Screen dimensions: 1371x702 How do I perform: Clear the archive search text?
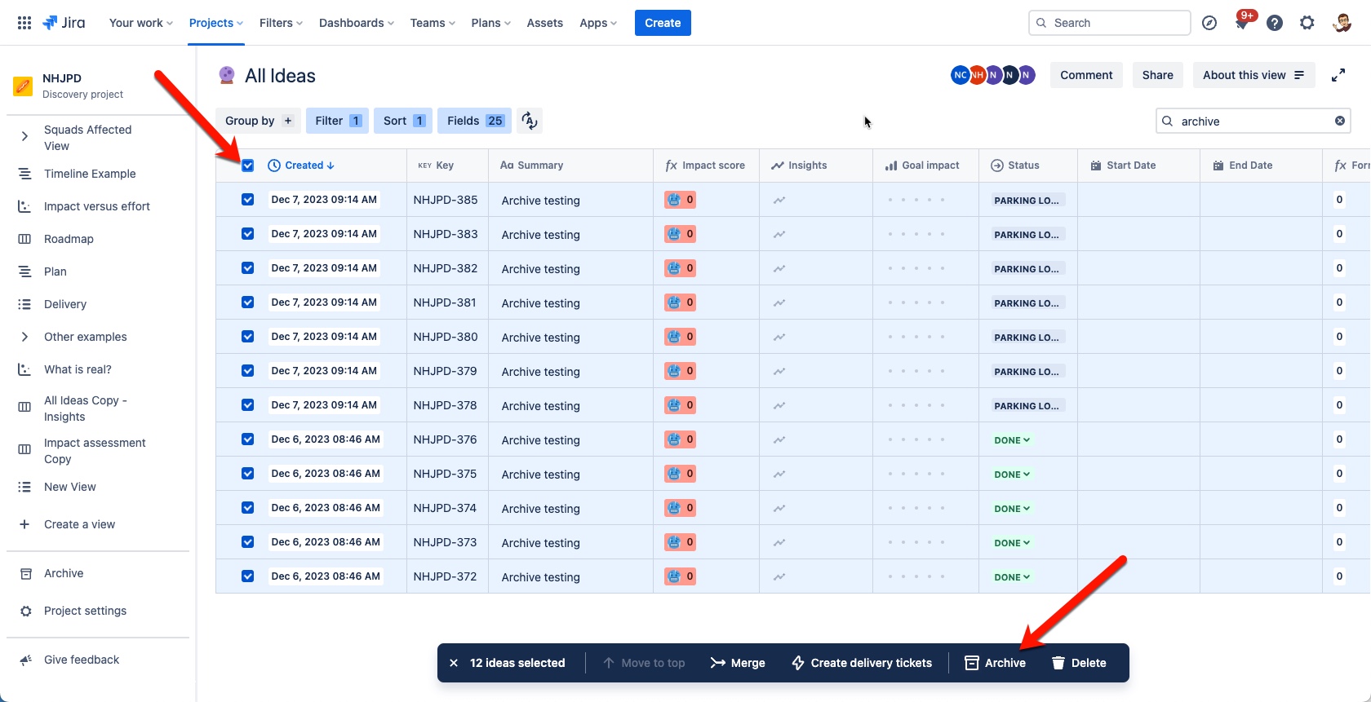pyautogui.click(x=1339, y=121)
